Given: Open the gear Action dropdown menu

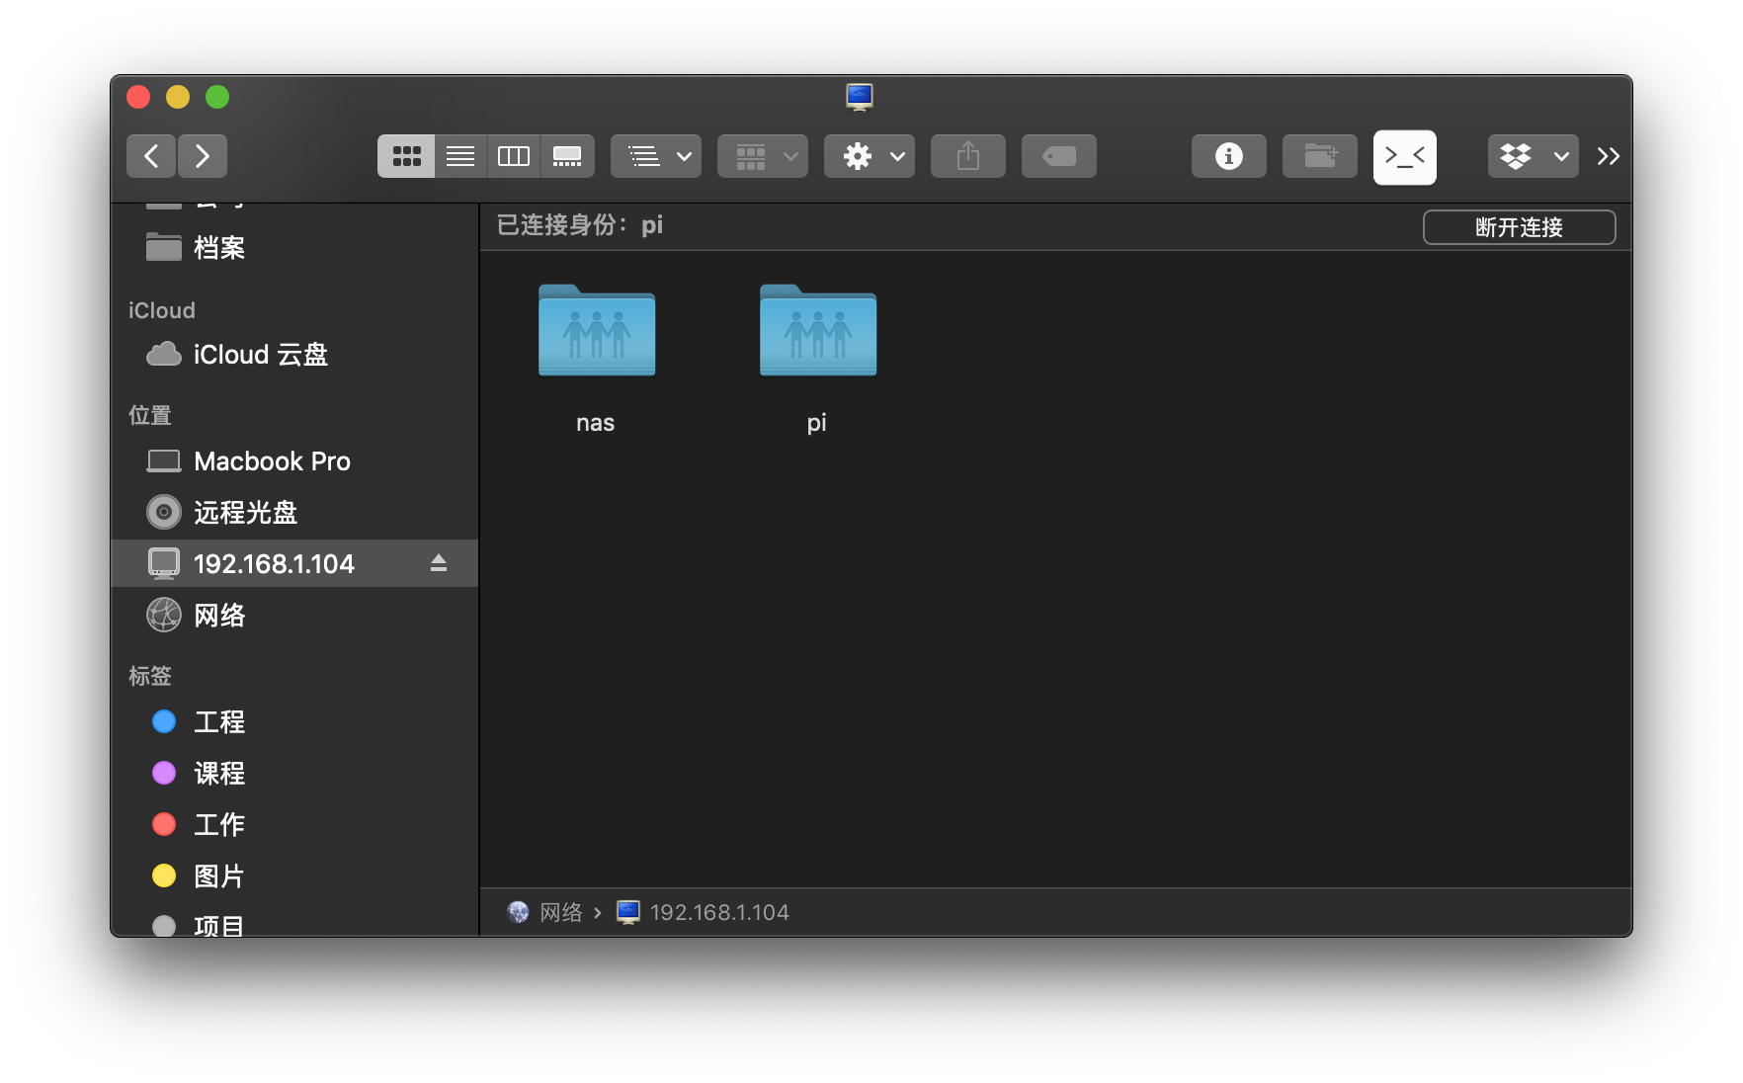Looking at the screenshot, I should click(x=870, y=156).
